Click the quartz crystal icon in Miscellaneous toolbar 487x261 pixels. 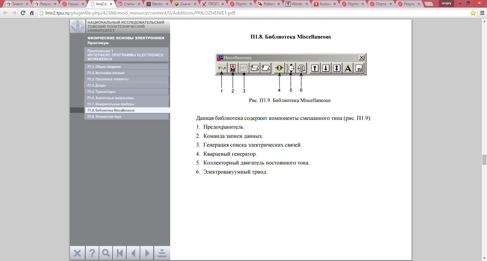[279, 68]
